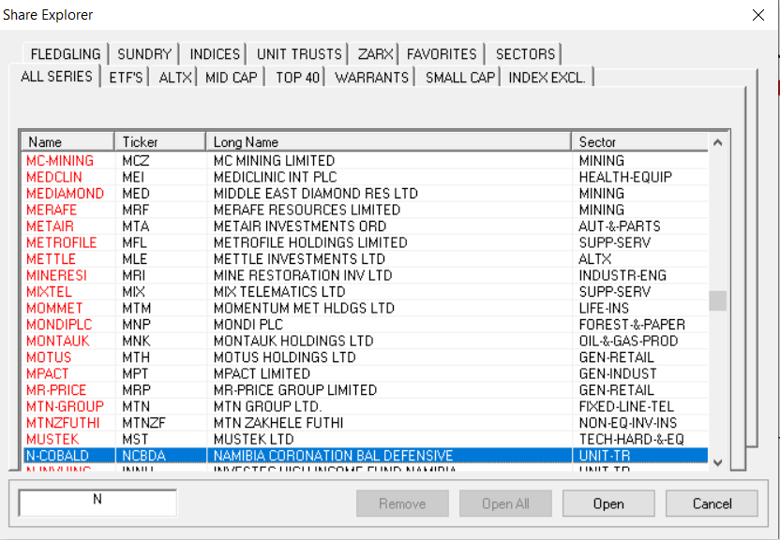Image resolution: width=780 pixels, height=540 pixels.
Task: Select the MINERESI share row
Action: click(x=366, y=275)
